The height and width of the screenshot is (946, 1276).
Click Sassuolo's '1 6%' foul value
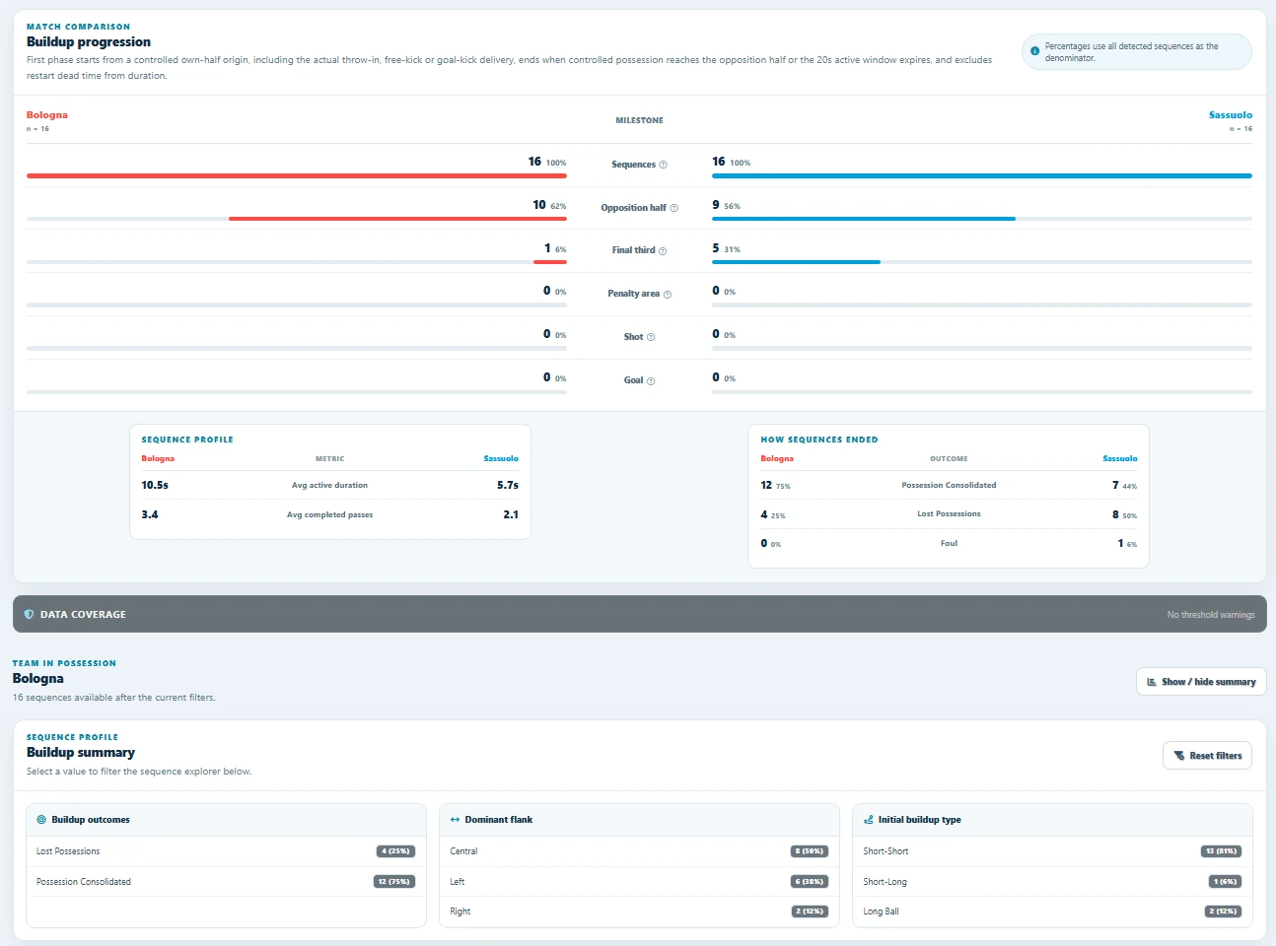click(1127, 543)
